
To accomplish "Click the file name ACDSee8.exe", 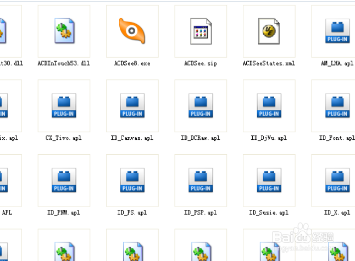I will (132, 63).
